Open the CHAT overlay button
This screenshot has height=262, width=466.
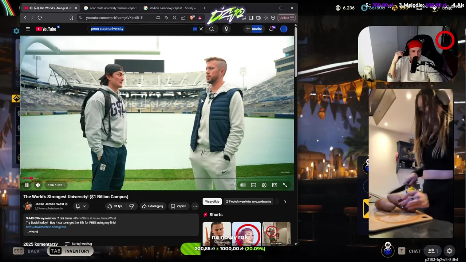pos(410,251)
